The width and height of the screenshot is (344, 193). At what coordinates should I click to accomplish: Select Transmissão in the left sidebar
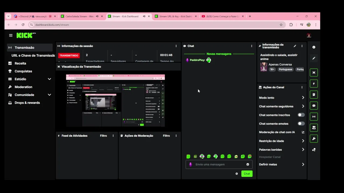pyautogui.click(x=30, y=48)
